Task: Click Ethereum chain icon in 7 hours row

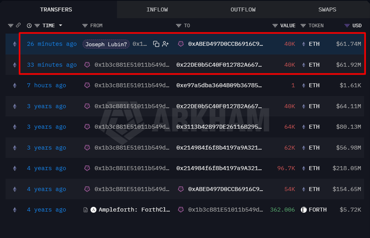Action: tap(15, 85)
